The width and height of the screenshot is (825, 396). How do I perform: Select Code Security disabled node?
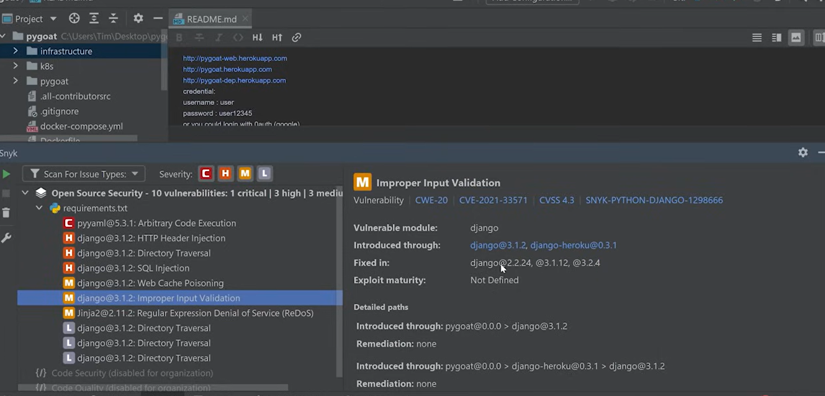click(x=132, y=373)
